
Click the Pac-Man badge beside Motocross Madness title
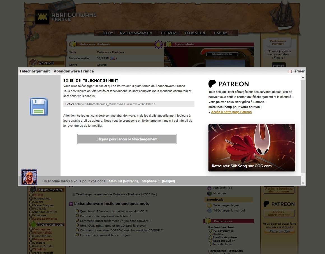159,44
